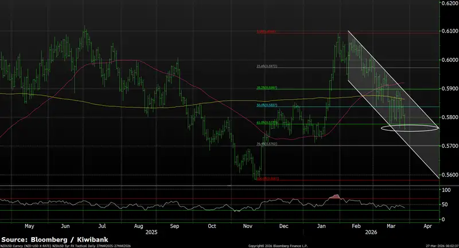Image resolution: width=459 pixels, height=248 pixels.
Task: Select the Aug label on time axis
Action: 138,226
